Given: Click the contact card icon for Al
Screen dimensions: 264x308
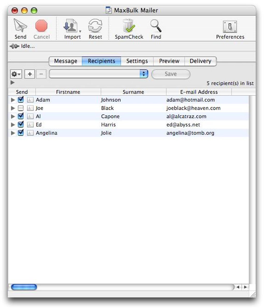Looking at the screenshot, I should click(x=30, y=116).
